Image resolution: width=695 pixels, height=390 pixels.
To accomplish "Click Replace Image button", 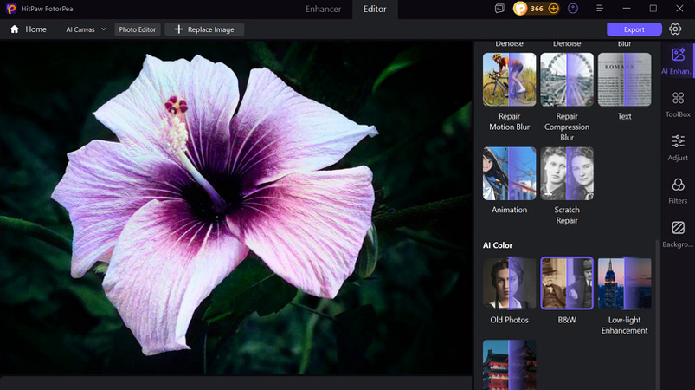I will (204, 29).
